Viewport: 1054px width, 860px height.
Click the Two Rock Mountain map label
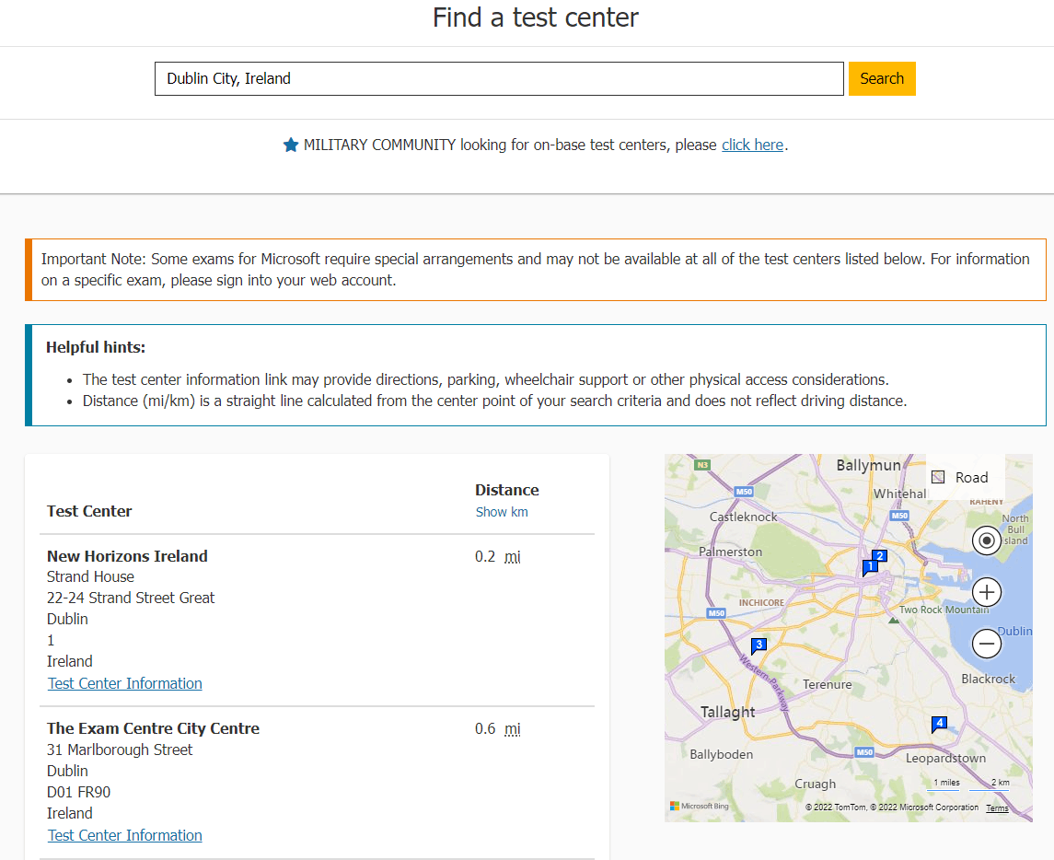point(944,610)
